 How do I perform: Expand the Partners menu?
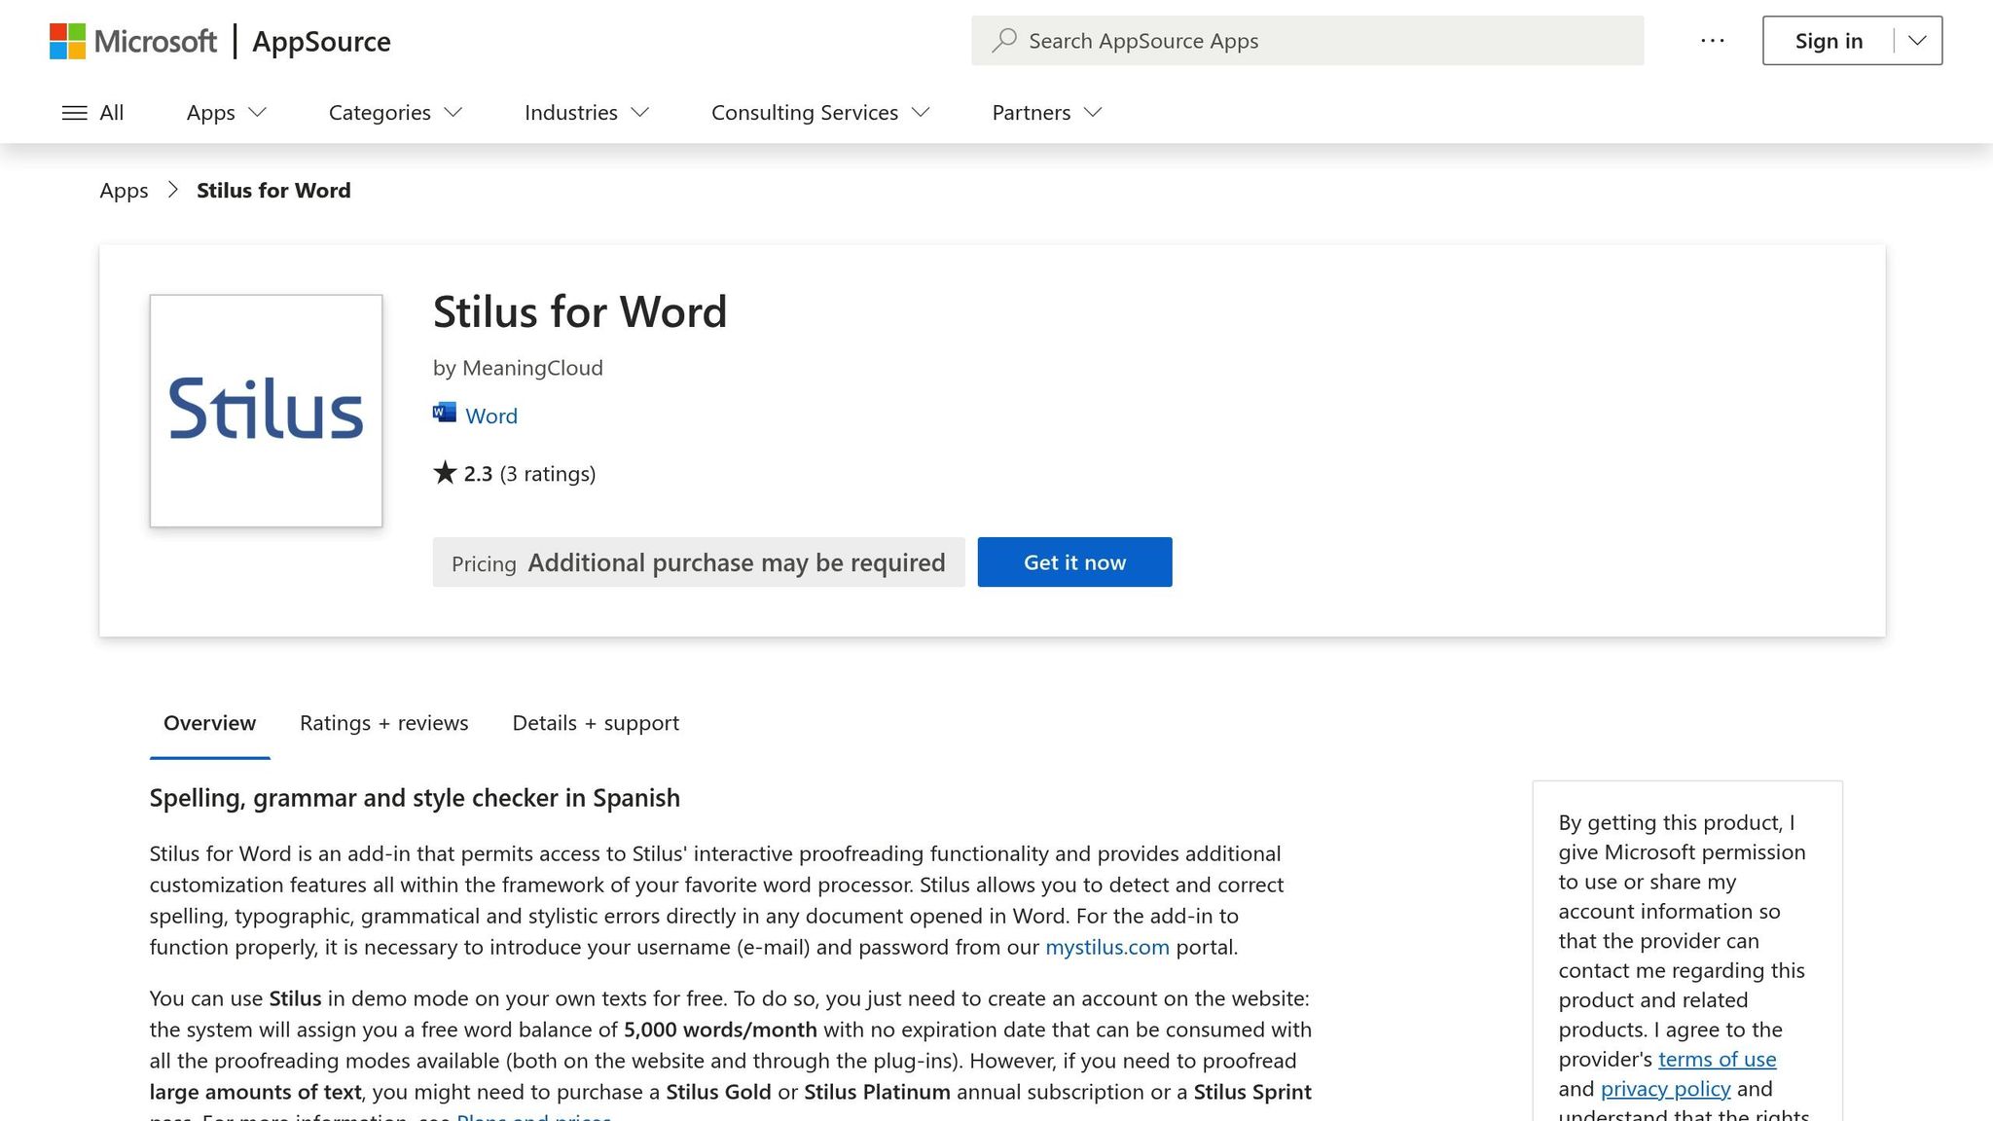(x=1046, y=113)
